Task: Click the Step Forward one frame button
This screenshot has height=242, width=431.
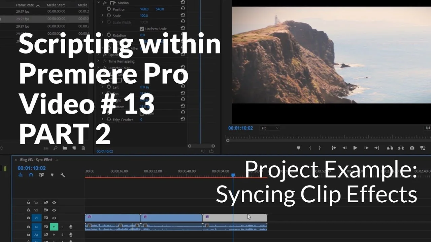Action: pyautogui.click(x=366, y=148)
